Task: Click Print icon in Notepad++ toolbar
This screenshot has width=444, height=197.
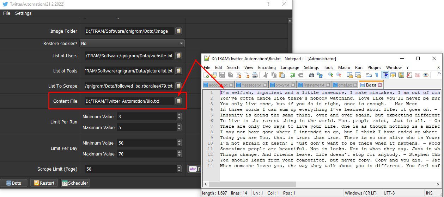Action: point(255,75)
